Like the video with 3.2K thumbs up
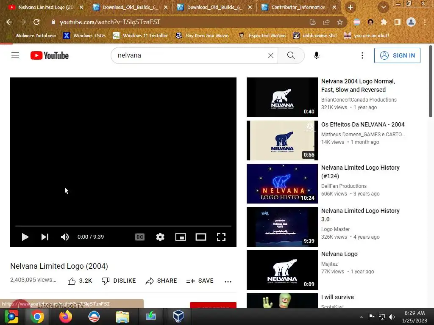Image resolution: width=434 pixels, height=325 pixels. click(80, 281)
